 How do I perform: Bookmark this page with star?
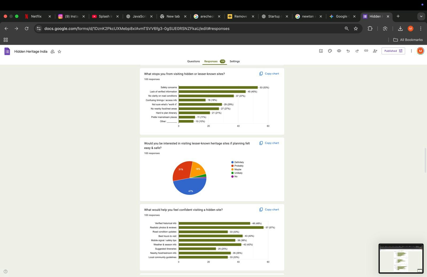pyautogui.click(x=356, y=29)
